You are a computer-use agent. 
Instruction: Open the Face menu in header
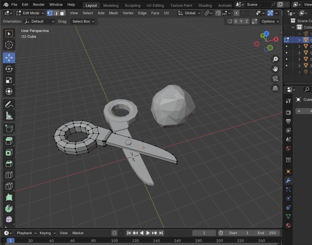(x=155, y=13)
